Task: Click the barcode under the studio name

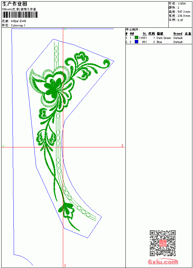Action: coord(20,15)
